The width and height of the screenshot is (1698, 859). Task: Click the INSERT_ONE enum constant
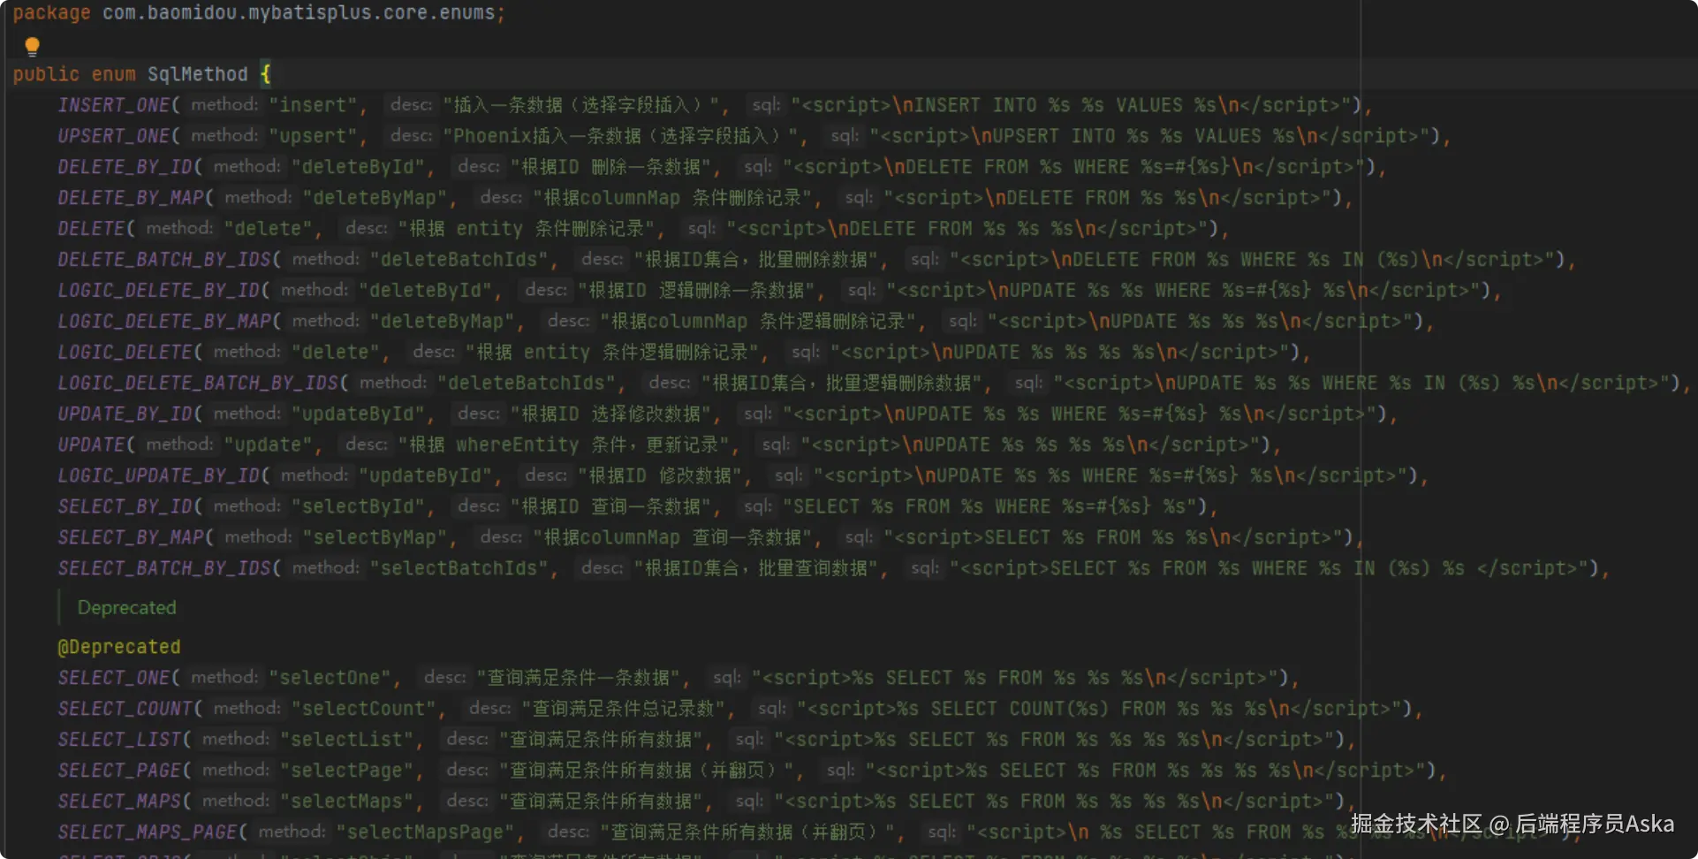(114, 105)
